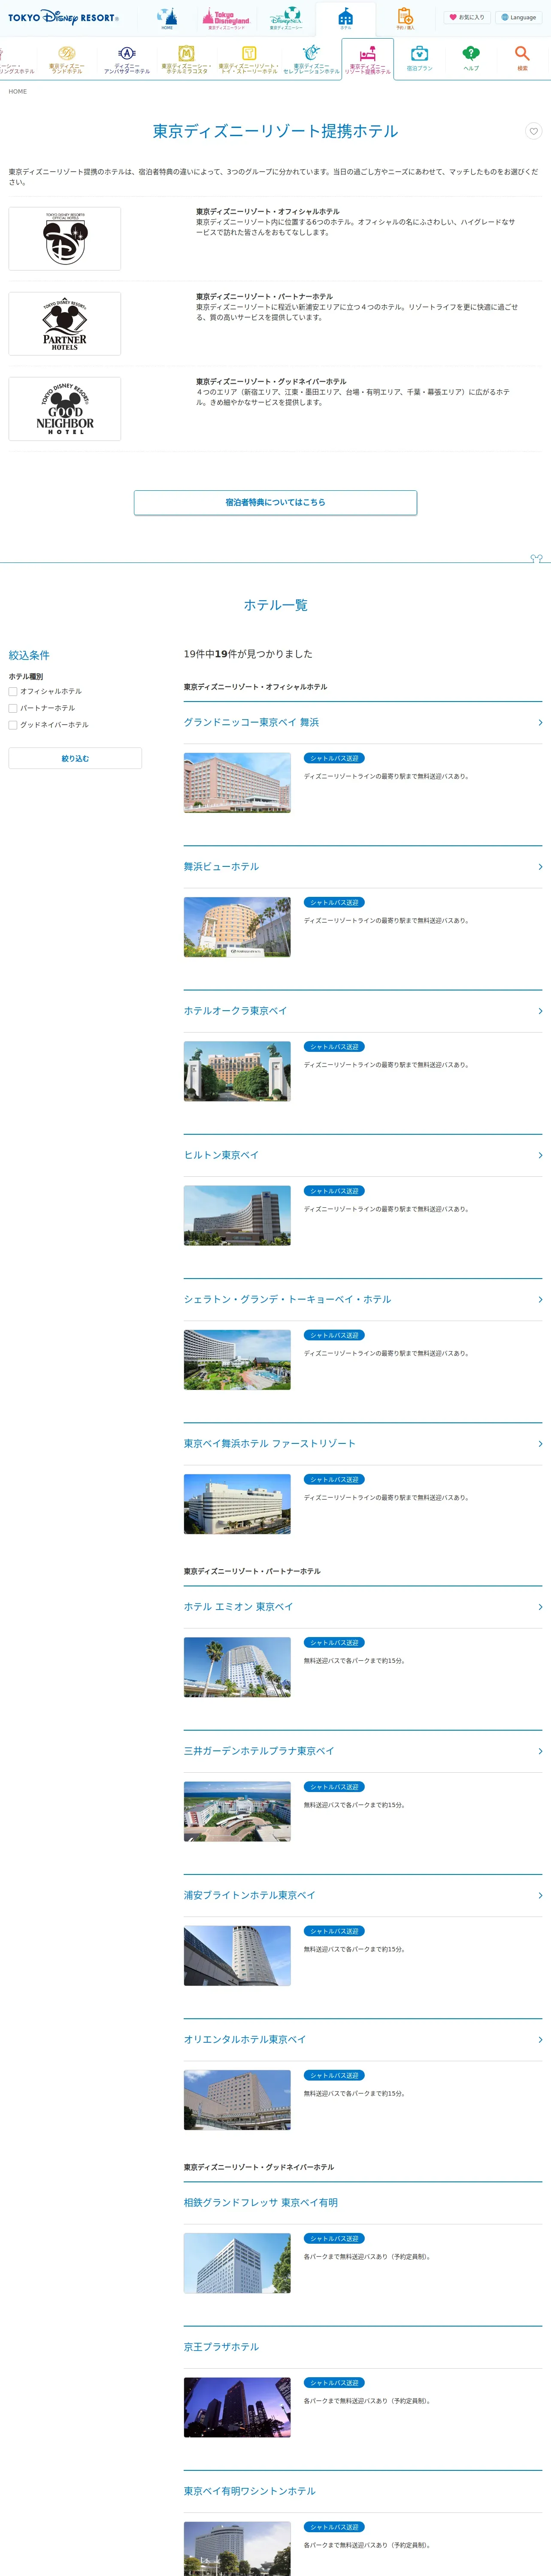Open お気に入り favorites heart button
The height and width of the screenshot is (2576, 551).
pos(467,17)
